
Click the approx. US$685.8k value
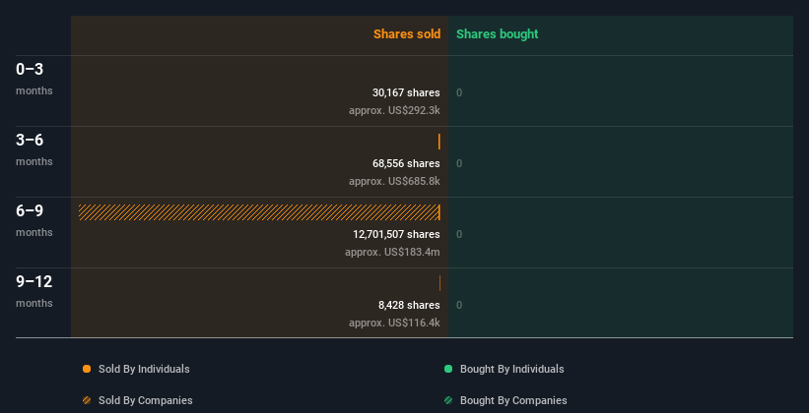point(394,181)
